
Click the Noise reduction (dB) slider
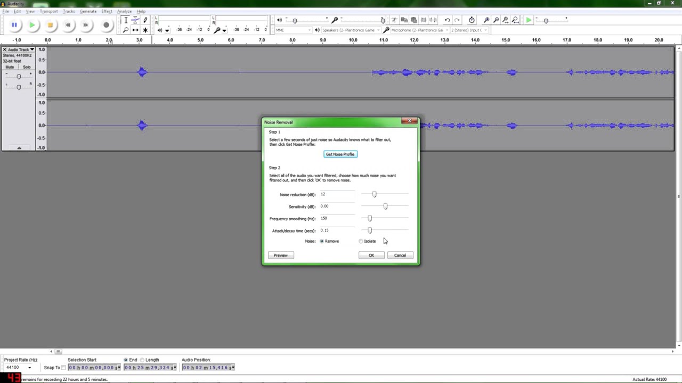coord(385,194)
